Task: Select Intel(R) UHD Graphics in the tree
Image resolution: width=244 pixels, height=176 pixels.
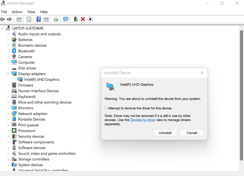Action: point(42,79)
